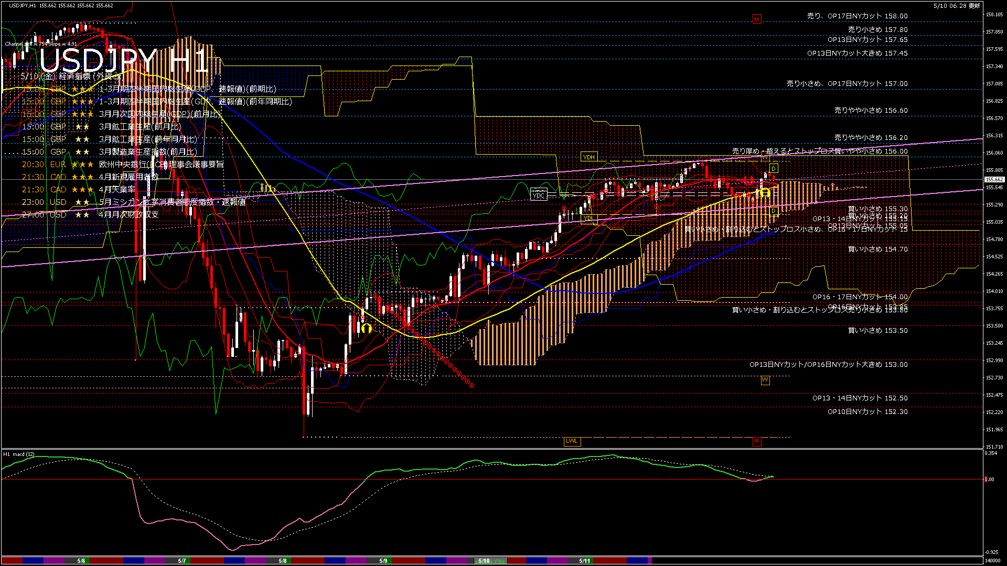
Task: Click the 売り厚め 156.00 order label
Action: [820, 151]
